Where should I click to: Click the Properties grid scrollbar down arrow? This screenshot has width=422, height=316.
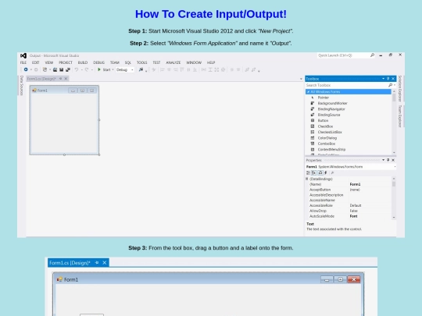394,217
